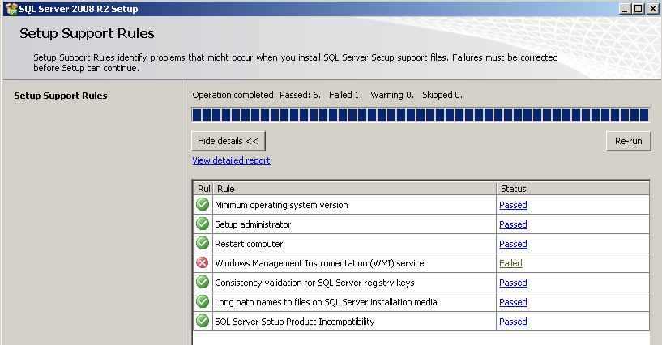Click red error icon for WMI service rule
Image resolution: width=662 pixels, height=345 pixels.
click(x=203, y=262)
